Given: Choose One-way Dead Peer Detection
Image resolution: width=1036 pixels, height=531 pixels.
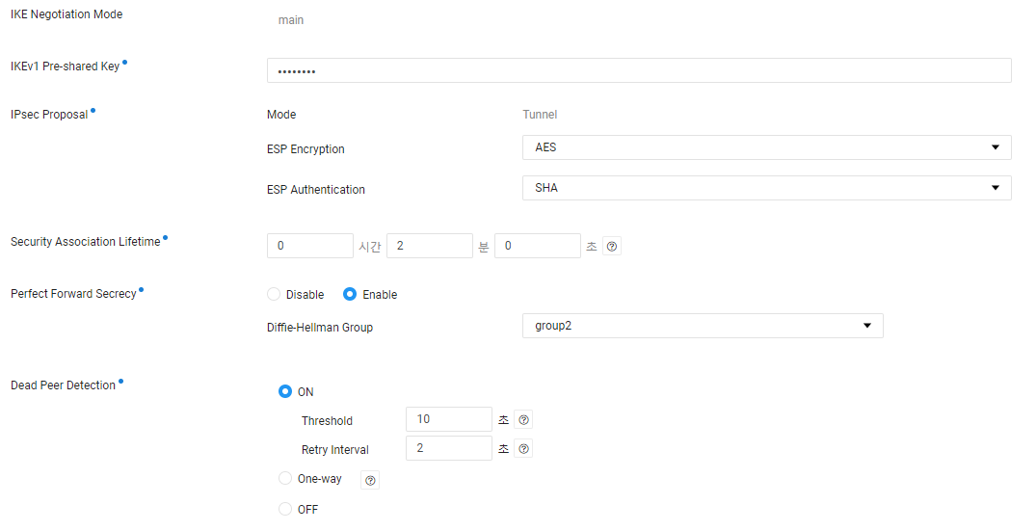Looking at the screenshot, I should coord(285,479).
